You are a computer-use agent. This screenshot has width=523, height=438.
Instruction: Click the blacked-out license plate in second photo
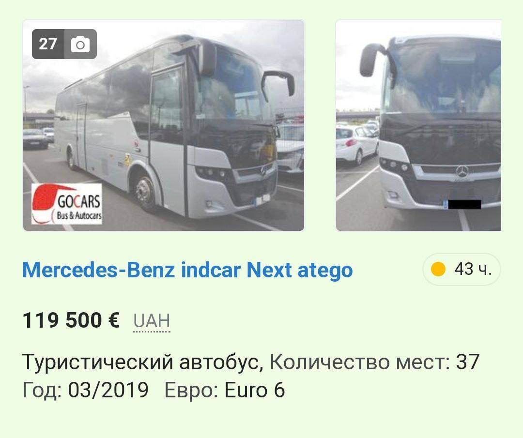coord(464,204)
